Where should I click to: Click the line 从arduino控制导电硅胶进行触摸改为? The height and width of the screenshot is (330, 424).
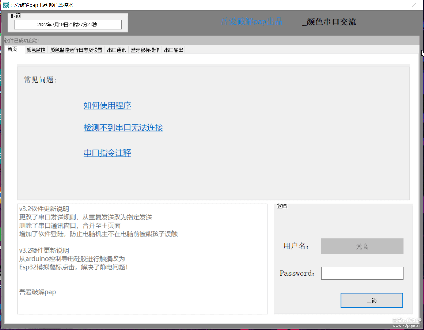click(72, 259)
